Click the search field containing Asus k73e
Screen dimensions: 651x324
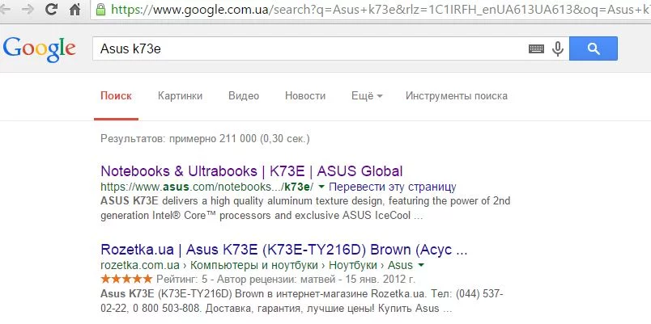pos(308,49)
